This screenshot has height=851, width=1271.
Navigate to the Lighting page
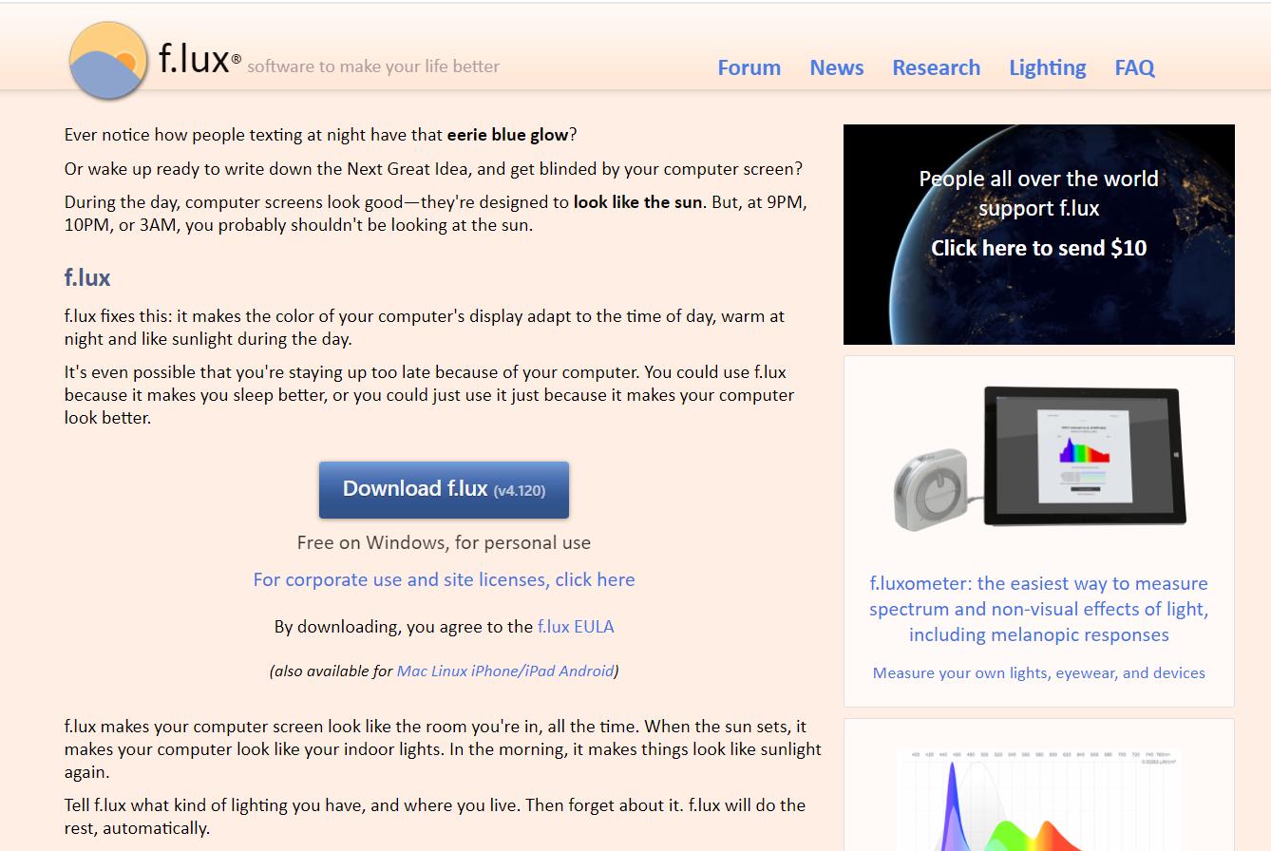[1047, 67]
